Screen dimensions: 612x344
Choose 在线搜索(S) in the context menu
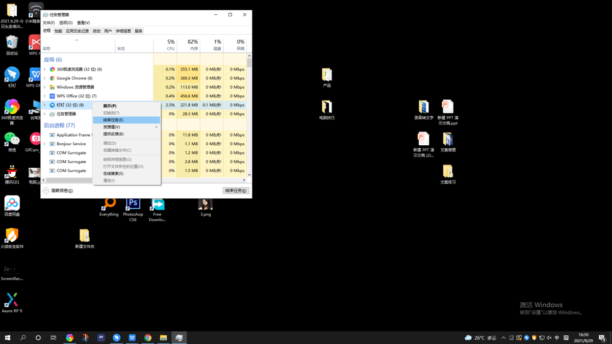click(126, 173)
